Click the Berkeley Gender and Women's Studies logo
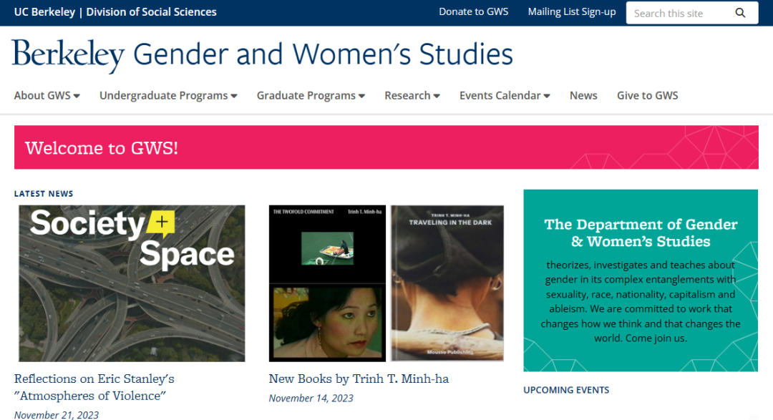773x420 pixels. click(262, 54)
